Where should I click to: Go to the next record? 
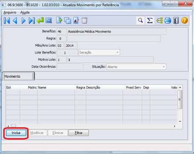click(x=24, y=21)
